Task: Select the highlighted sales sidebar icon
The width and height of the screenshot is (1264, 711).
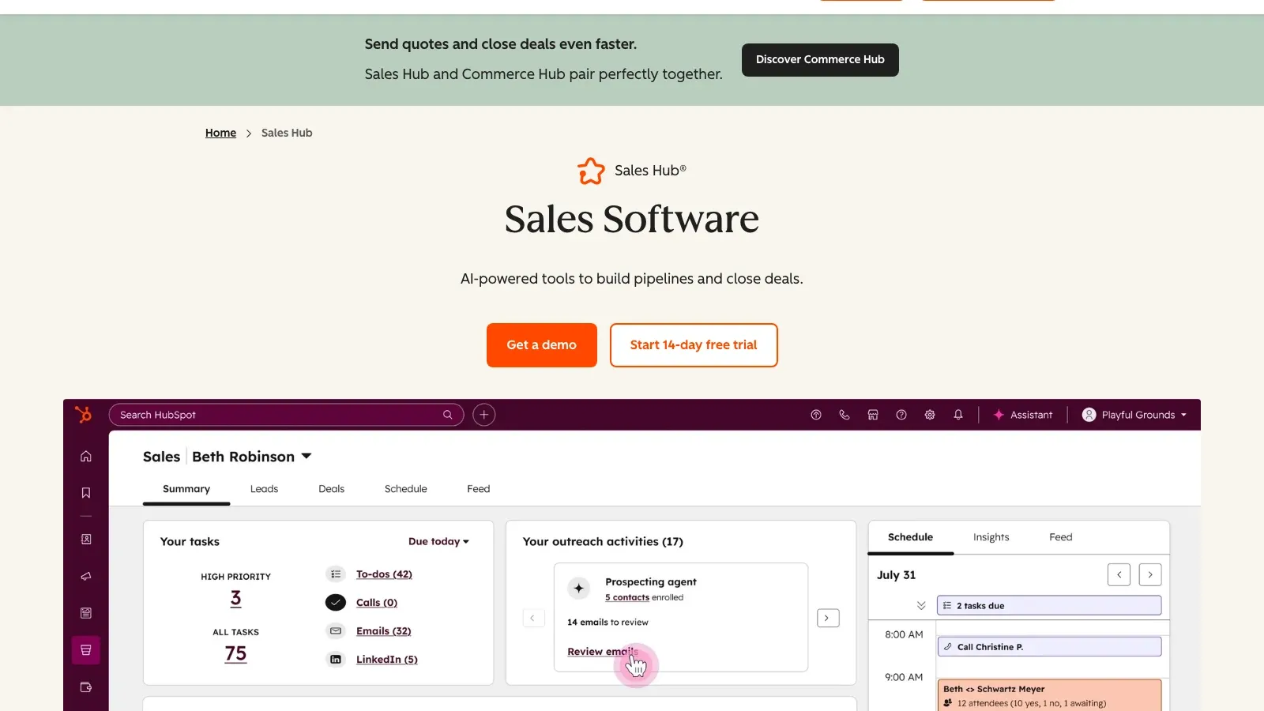Action: (x=86, y=650)
